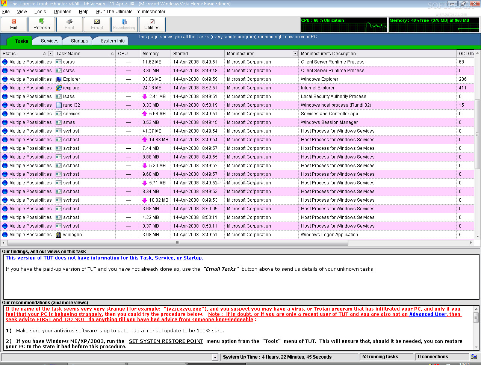The image size is (481, 365).
Task: Click the blue status ball for iexplore
Action: pyautogui.click(x=5, y=88)
